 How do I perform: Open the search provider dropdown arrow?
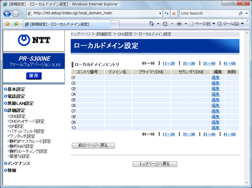[246, 13]
